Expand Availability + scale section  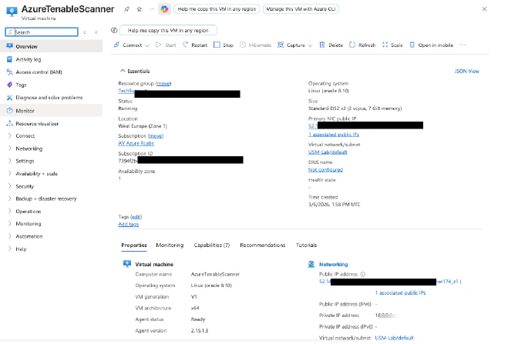pos(36,174)
